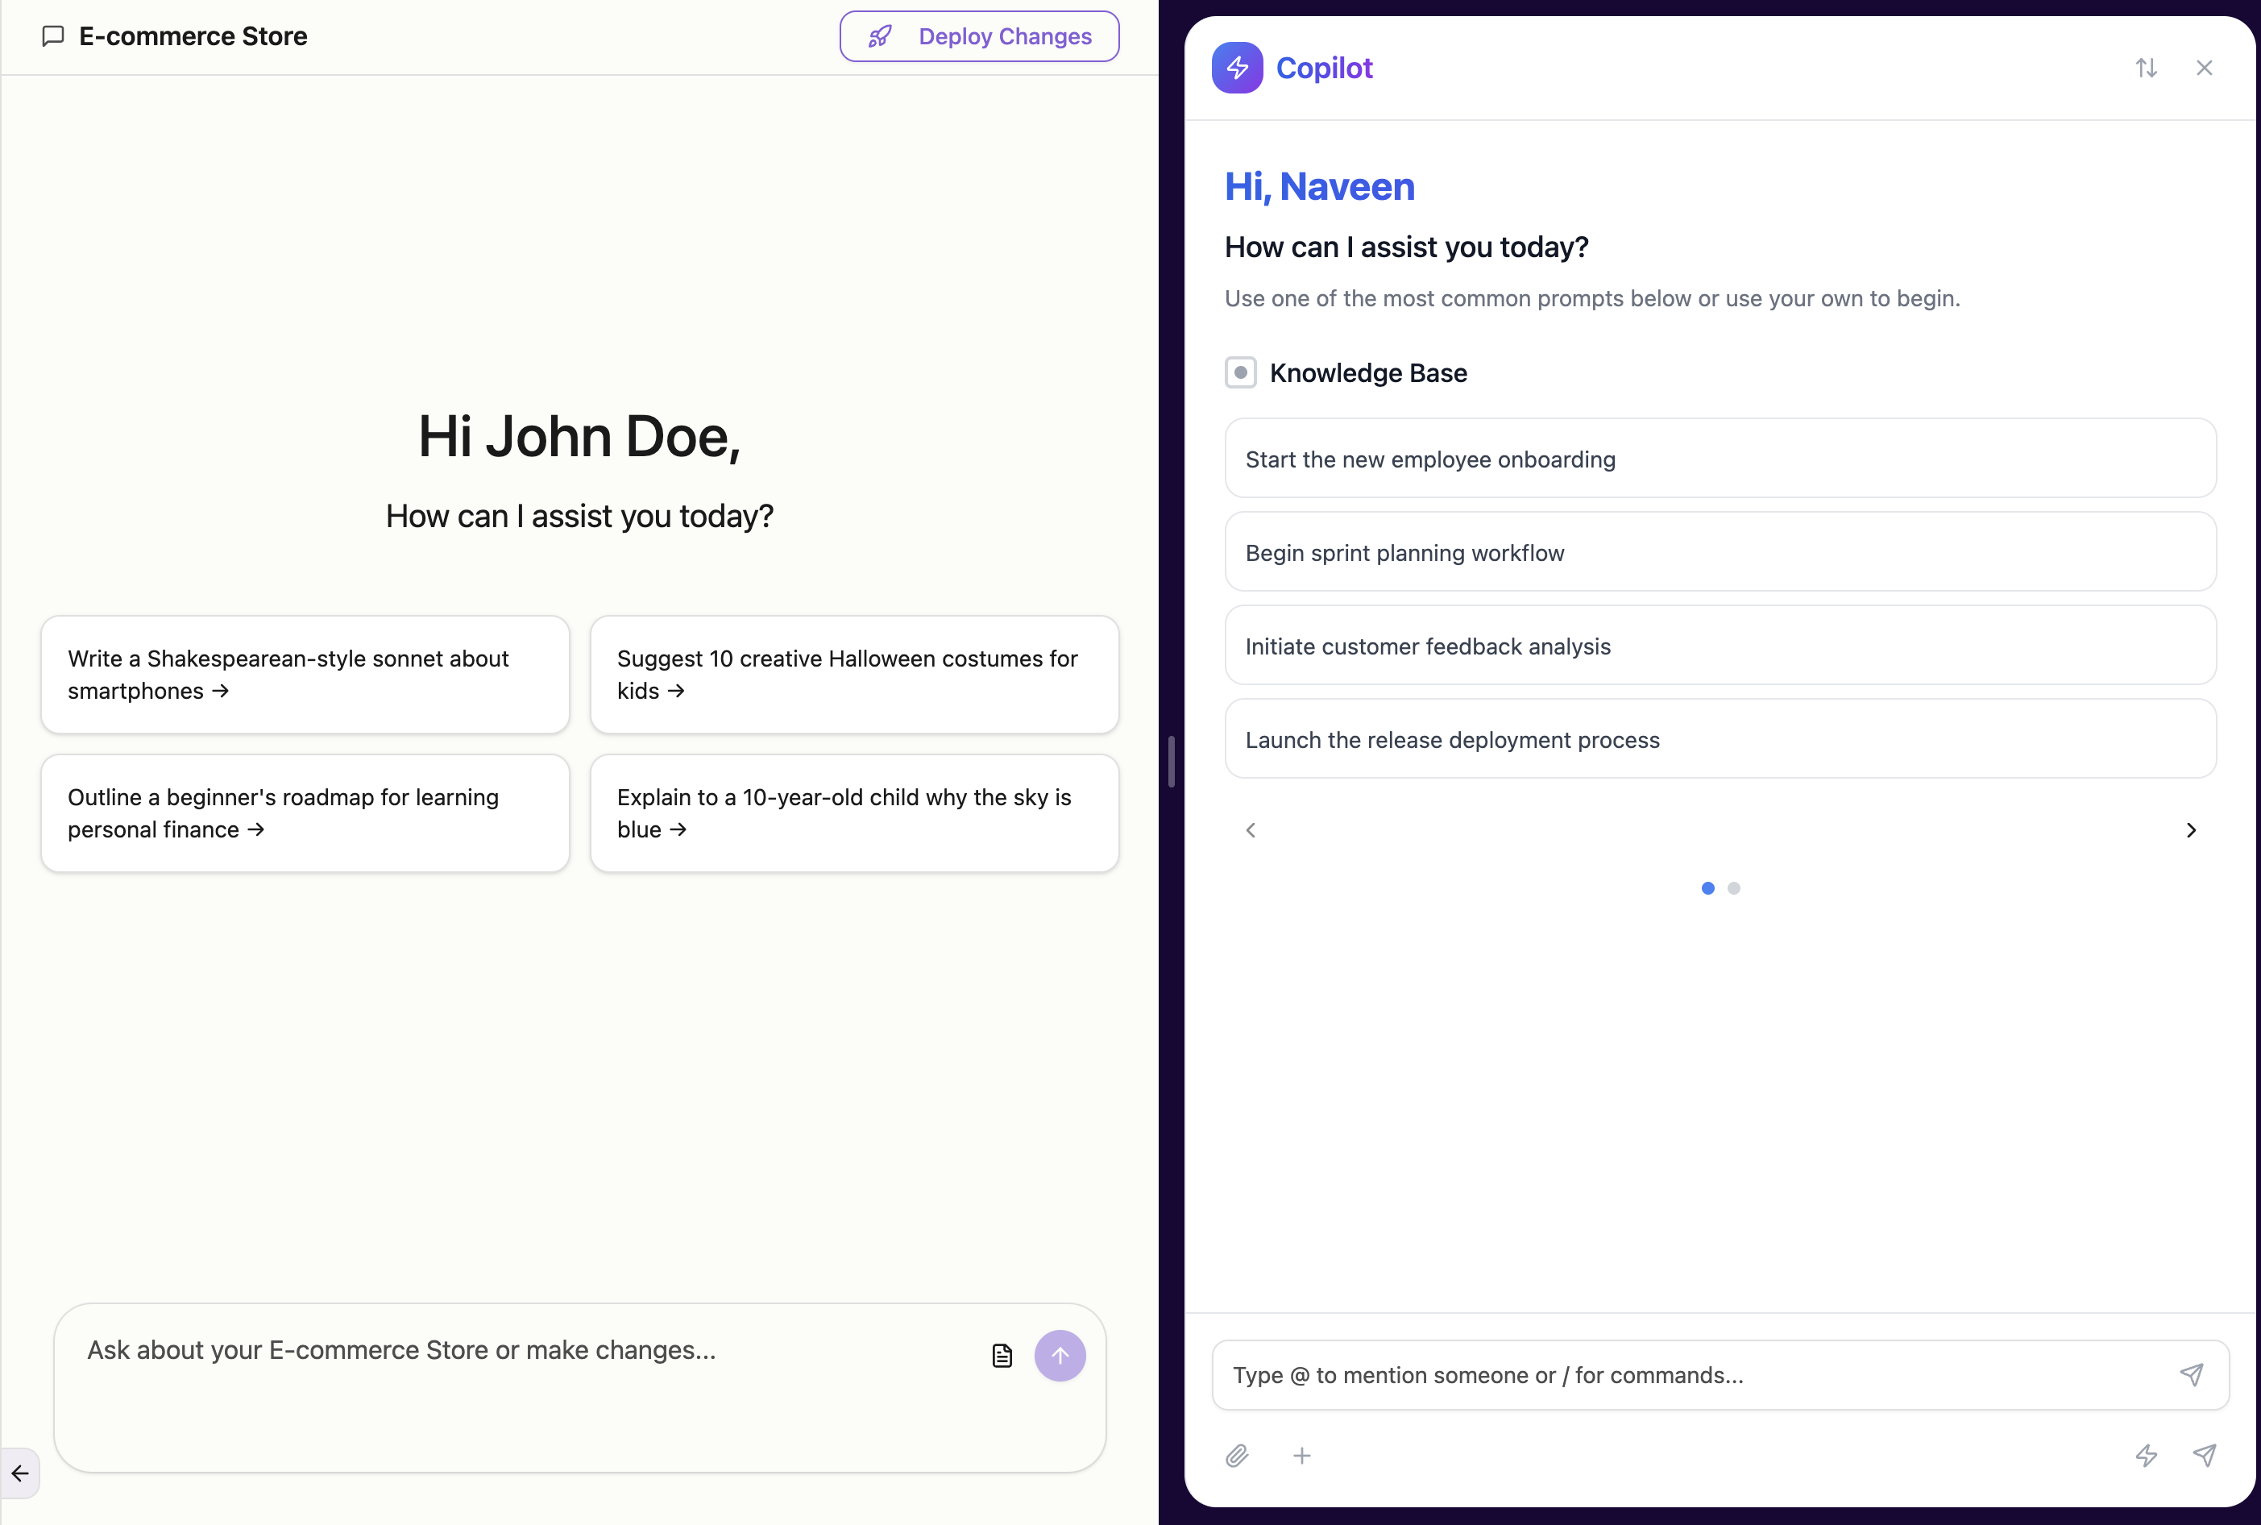Click the lightning bolt icon in bottom toolbar

coord(2147,1455)
